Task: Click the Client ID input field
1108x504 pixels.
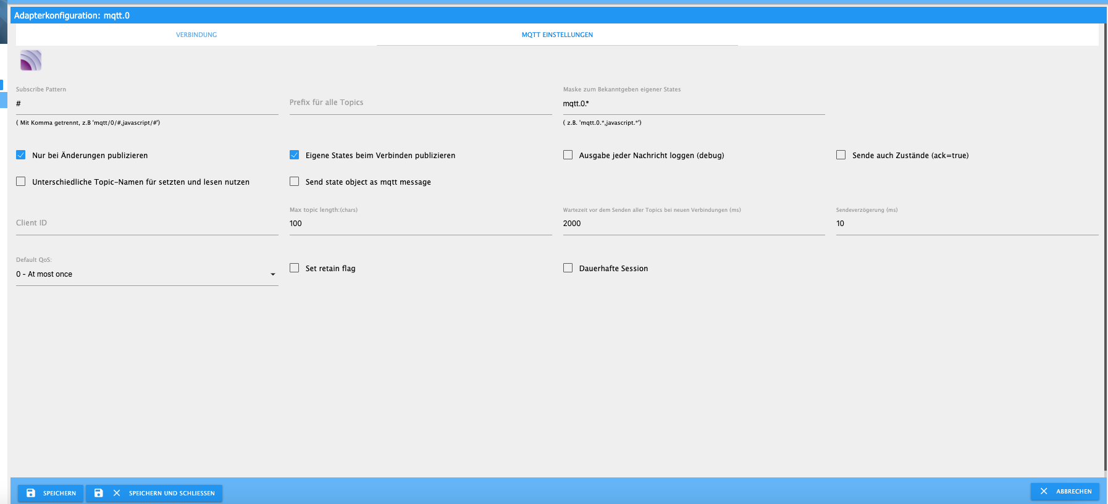Action: click(147, 224)
